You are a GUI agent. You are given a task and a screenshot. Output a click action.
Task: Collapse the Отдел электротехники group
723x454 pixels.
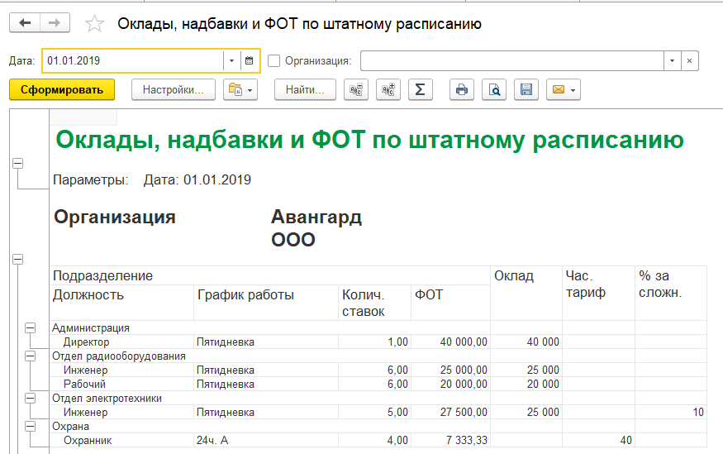pyautogui.click(x=30, y=398)
